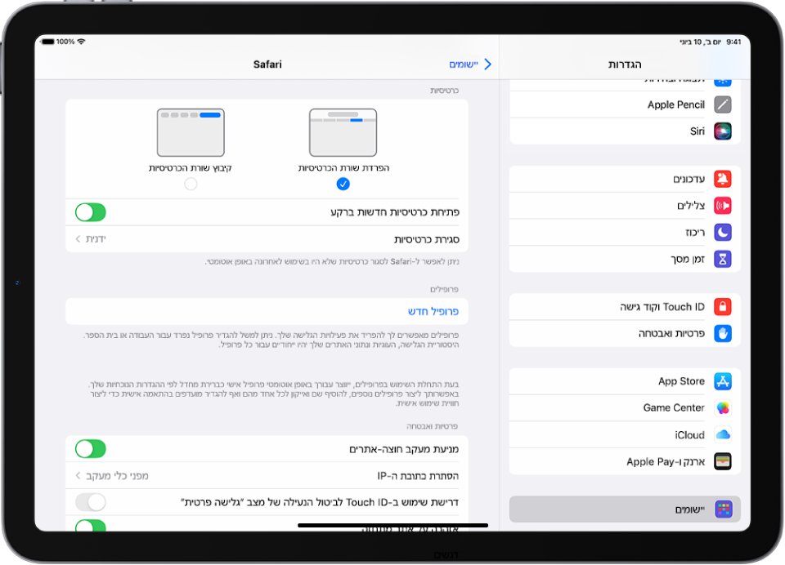Image resolution: width=785 pixels, height=565 pixels.
Task: Open Siri settings icon
Action: pyautogui.click(x=722, y=131)
